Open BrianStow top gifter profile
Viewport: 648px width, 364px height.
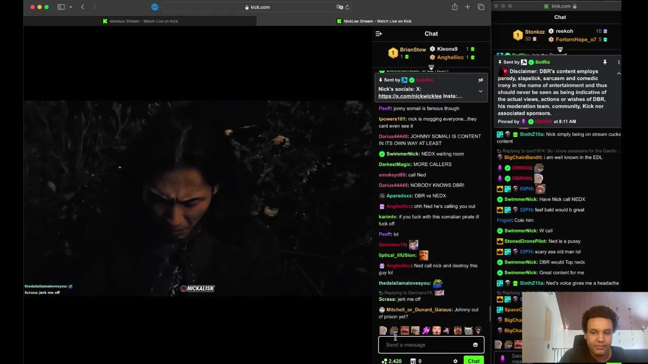click(413, 50)
